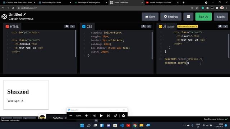
Task: Click the recording indicator in title bar
Action: (206, 3)
